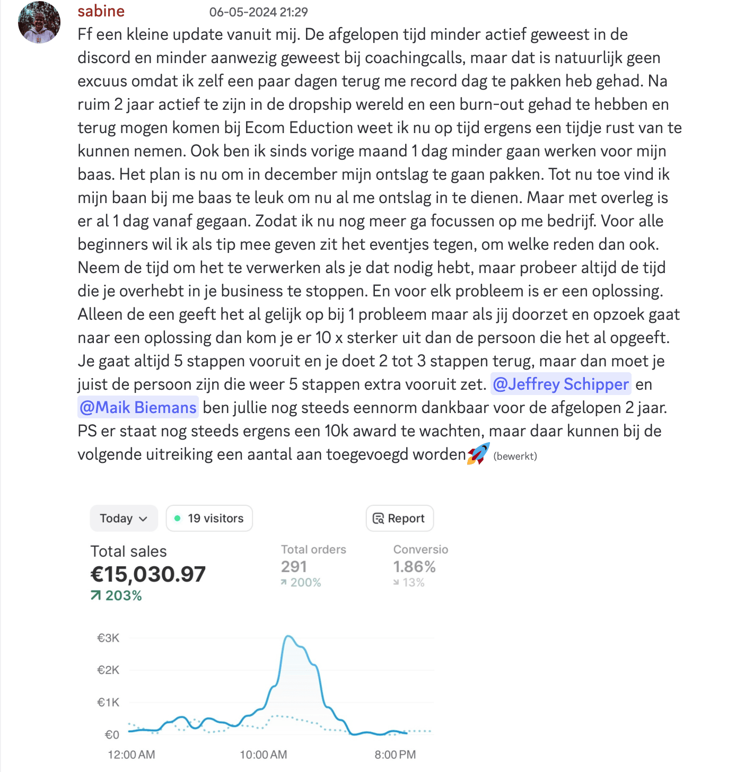Click the rocket emoji
This screenshot has width=736, height=772.
pyautogui.click(x=478, y=454)
